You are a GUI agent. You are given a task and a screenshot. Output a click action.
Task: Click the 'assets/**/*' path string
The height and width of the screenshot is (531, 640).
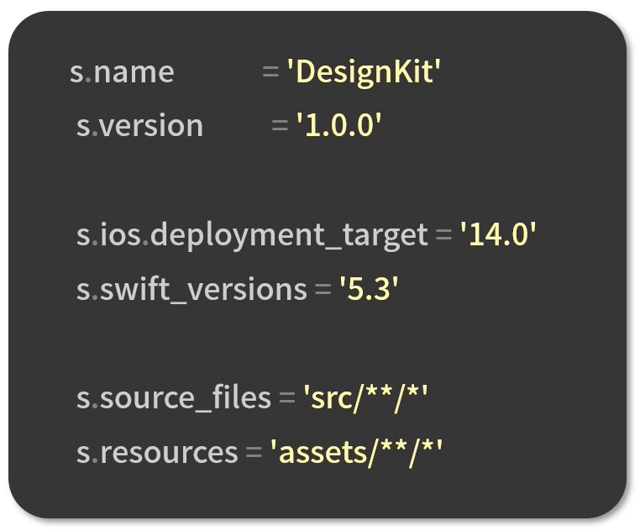(355, 452)
